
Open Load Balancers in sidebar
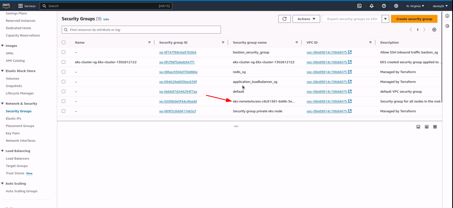17,159
